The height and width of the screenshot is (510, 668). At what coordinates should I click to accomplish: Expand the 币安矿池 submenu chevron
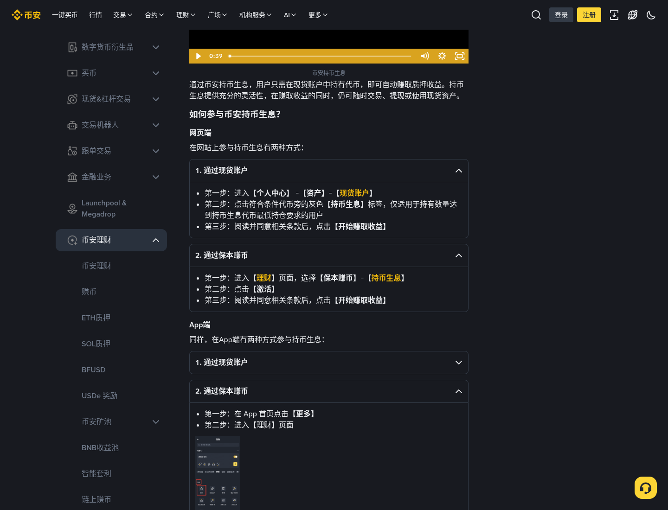[x=156, y=422]
